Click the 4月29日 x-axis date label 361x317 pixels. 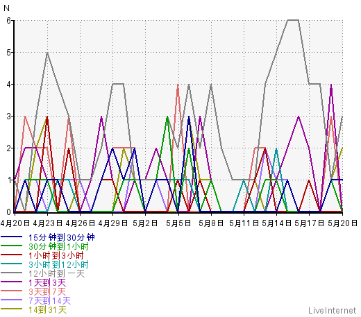click(x=113, y=223)
